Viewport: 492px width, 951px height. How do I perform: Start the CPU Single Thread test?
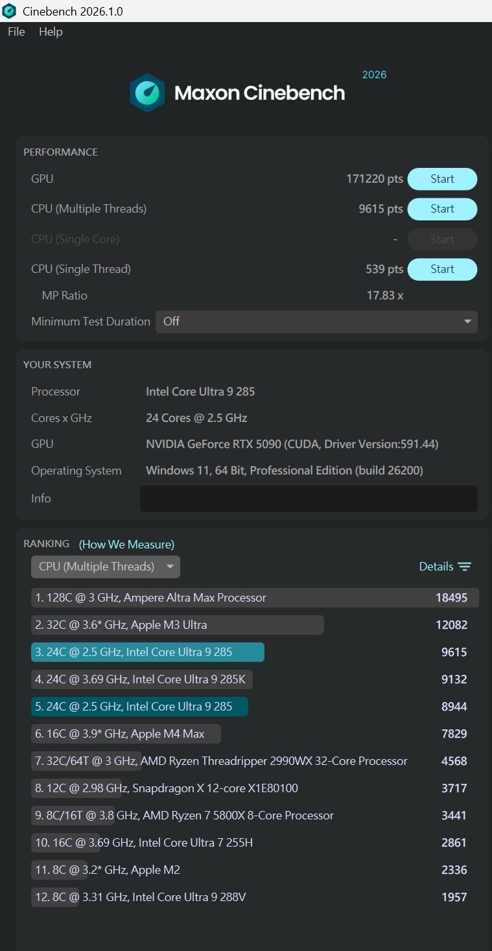pyautogui.click(x=442, y=269)
